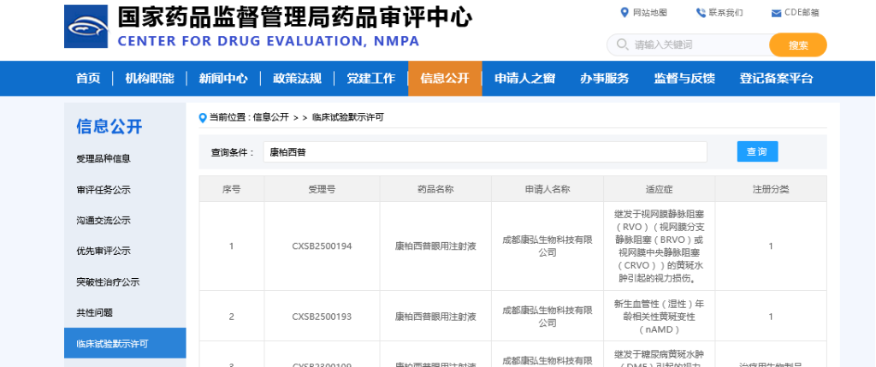This screenshot has height=367, width=876.
Task: Click the 联系我们 phone icon
Action: point(701,12)
